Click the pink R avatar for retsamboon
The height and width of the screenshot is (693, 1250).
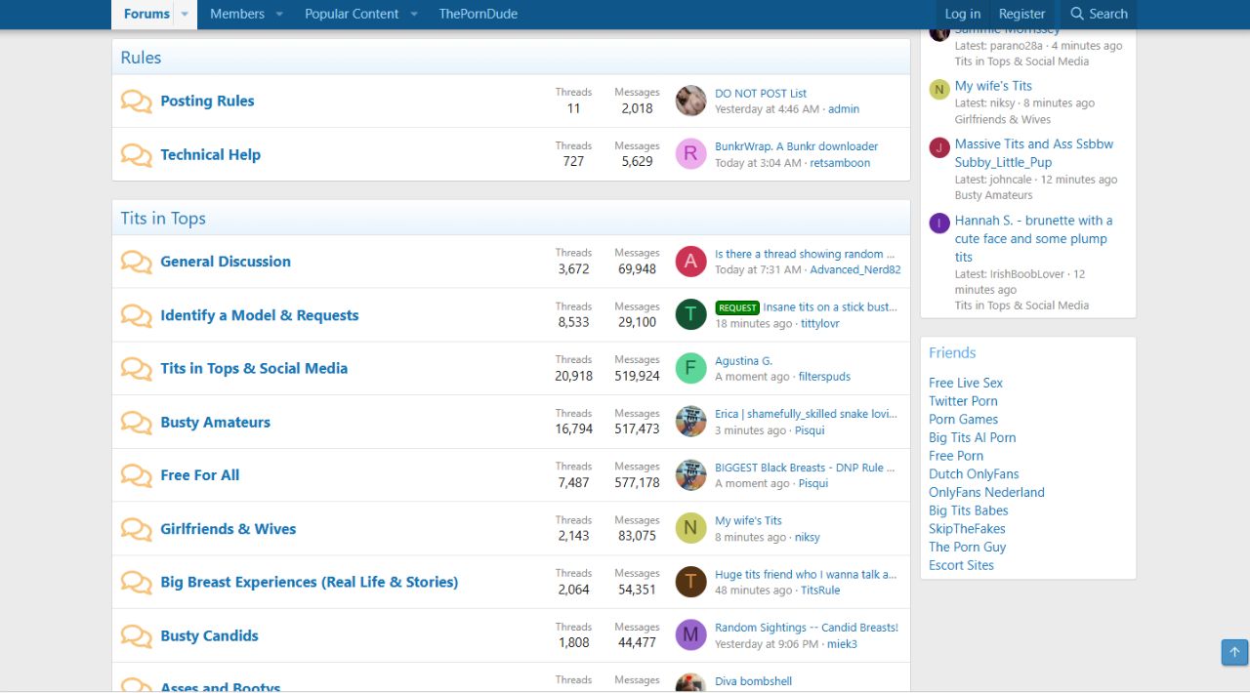coord(690,154)
